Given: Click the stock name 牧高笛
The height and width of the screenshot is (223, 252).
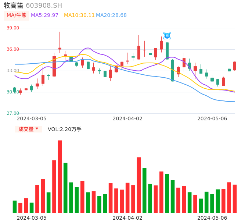Looking at the screenshot, I should (14, 6).
